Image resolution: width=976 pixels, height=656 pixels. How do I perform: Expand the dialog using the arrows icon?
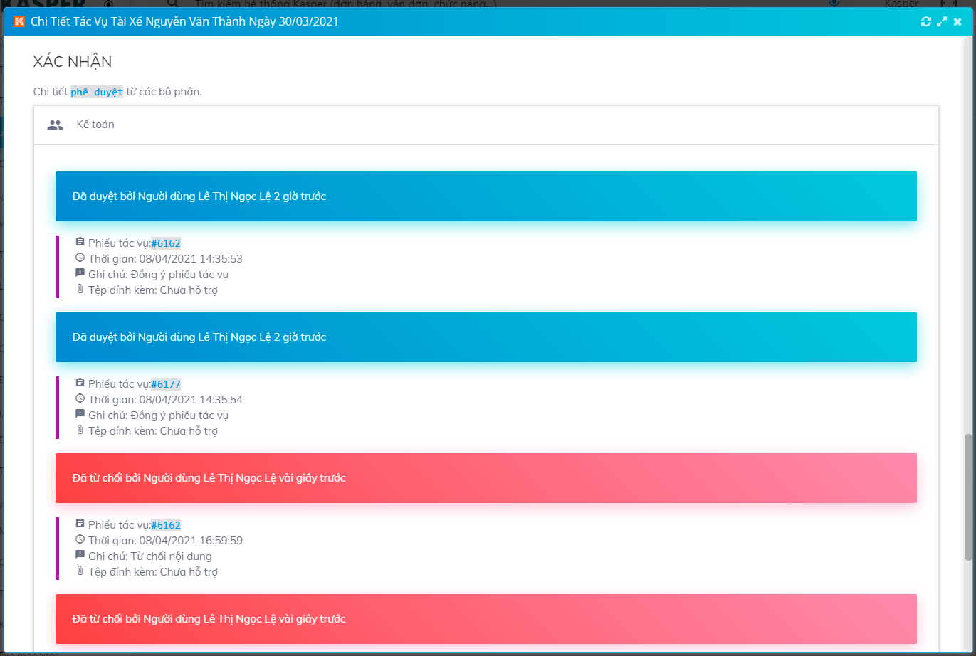(x=942, y=21)
